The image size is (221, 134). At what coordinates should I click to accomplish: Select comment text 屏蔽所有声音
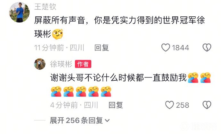pyautogui.click(x=60, y=20)
